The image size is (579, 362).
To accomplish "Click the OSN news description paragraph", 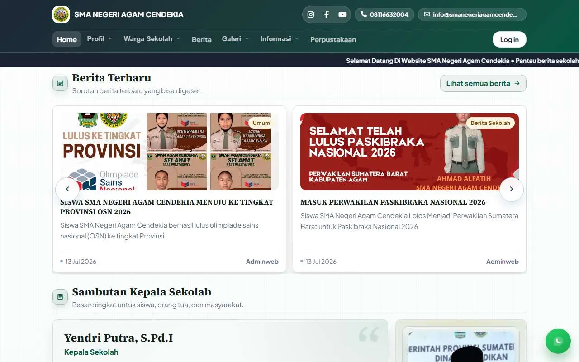I will pyautogui.click(x=160, y=231).
